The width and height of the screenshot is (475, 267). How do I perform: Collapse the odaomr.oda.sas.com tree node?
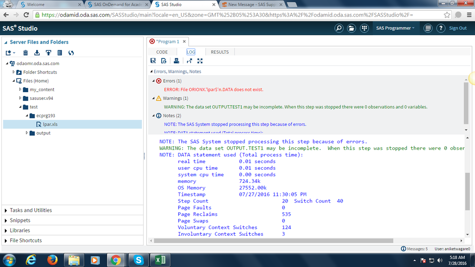pos(7,64)
